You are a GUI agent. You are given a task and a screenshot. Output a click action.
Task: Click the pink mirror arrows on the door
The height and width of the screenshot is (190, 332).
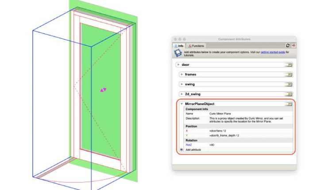click(x=103, y=90)
